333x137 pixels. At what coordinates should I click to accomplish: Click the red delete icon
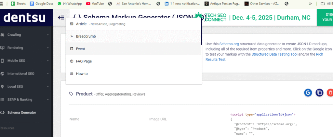pyautogui.click(x=330, y=93)
